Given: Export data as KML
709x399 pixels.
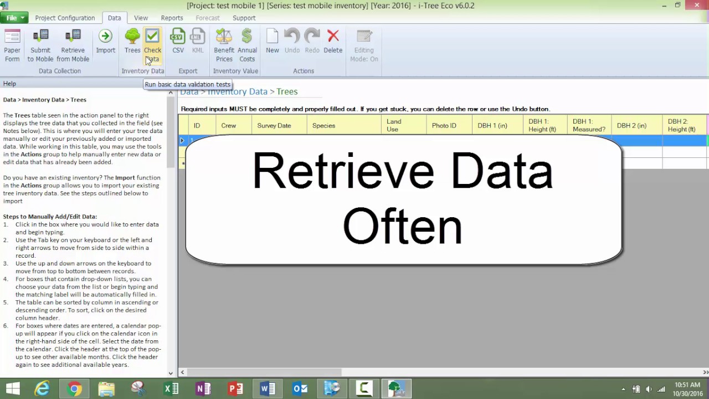Looking at the screenshot, I should pyautogui.click(x=198, y=42).
